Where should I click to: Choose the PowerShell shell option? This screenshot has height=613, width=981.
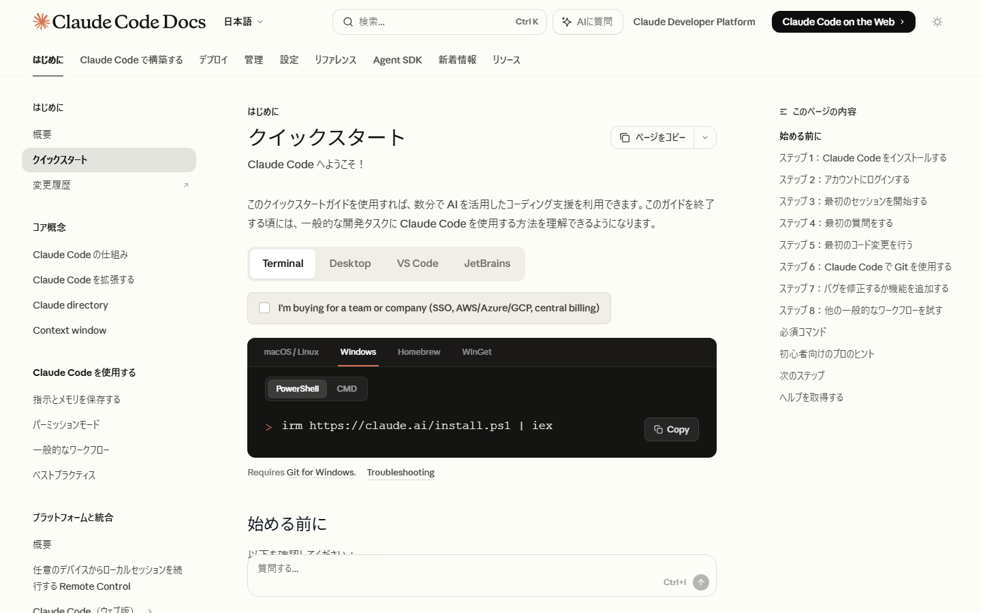[x=297, y=389]
